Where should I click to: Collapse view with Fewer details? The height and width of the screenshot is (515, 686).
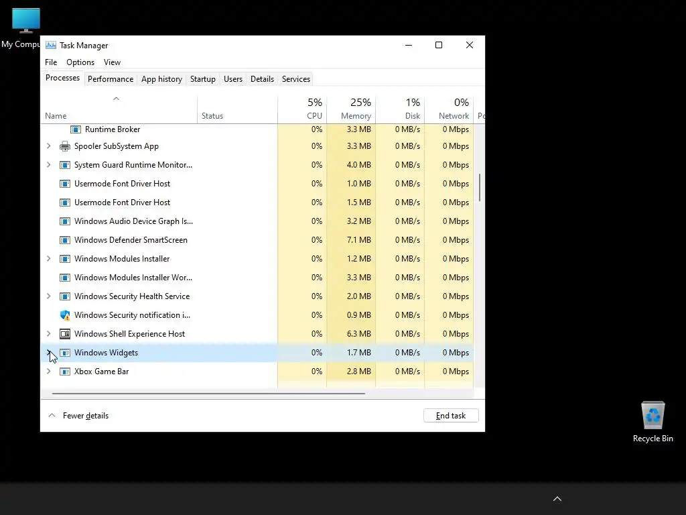[x=78, y=416]
